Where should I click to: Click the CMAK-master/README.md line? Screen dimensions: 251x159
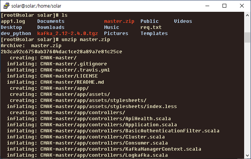point(55,82)
